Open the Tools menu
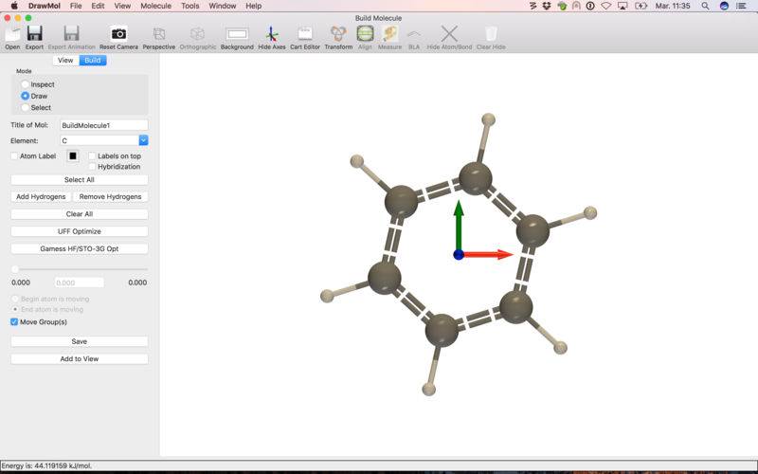The image size is (758, 474). [190, 6]
